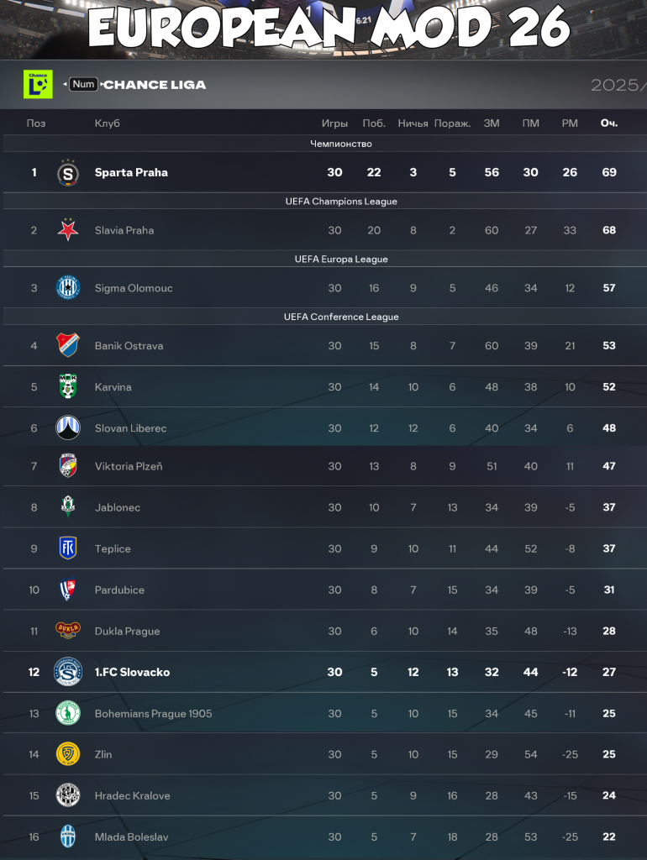The width and height of the screenshot is (647, 860).
Task: Select the Viktoria Plzeň club badge
Action: (68, 466)
